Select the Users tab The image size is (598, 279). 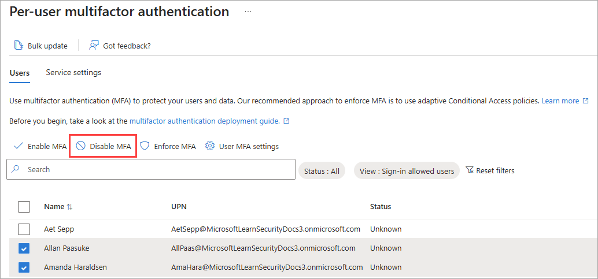[20, 73]
